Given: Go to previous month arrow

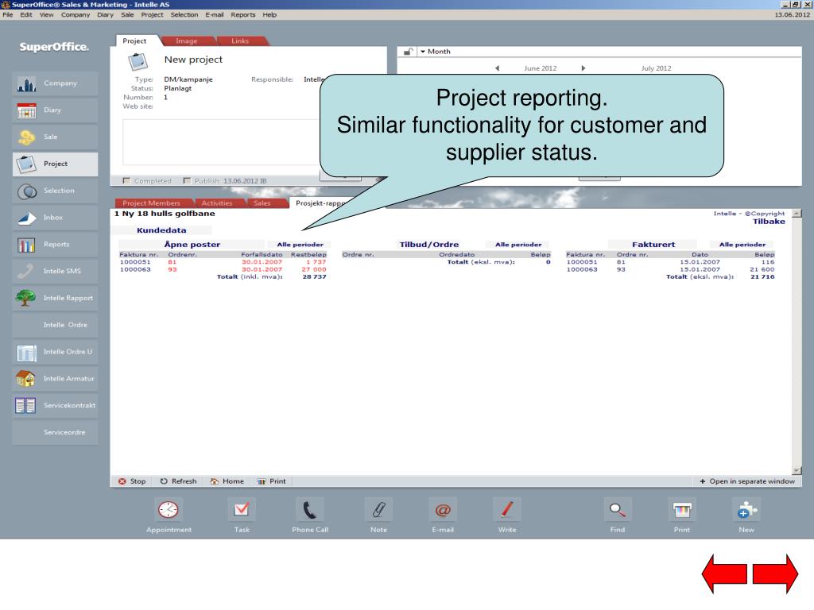Looking at the screenshot, I should click(497, 68).
